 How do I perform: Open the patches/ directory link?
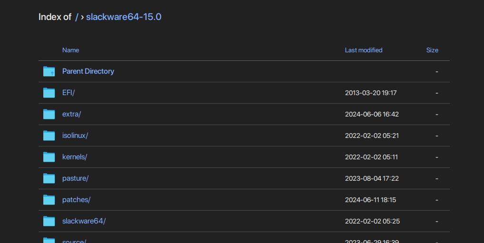point(76,200)
